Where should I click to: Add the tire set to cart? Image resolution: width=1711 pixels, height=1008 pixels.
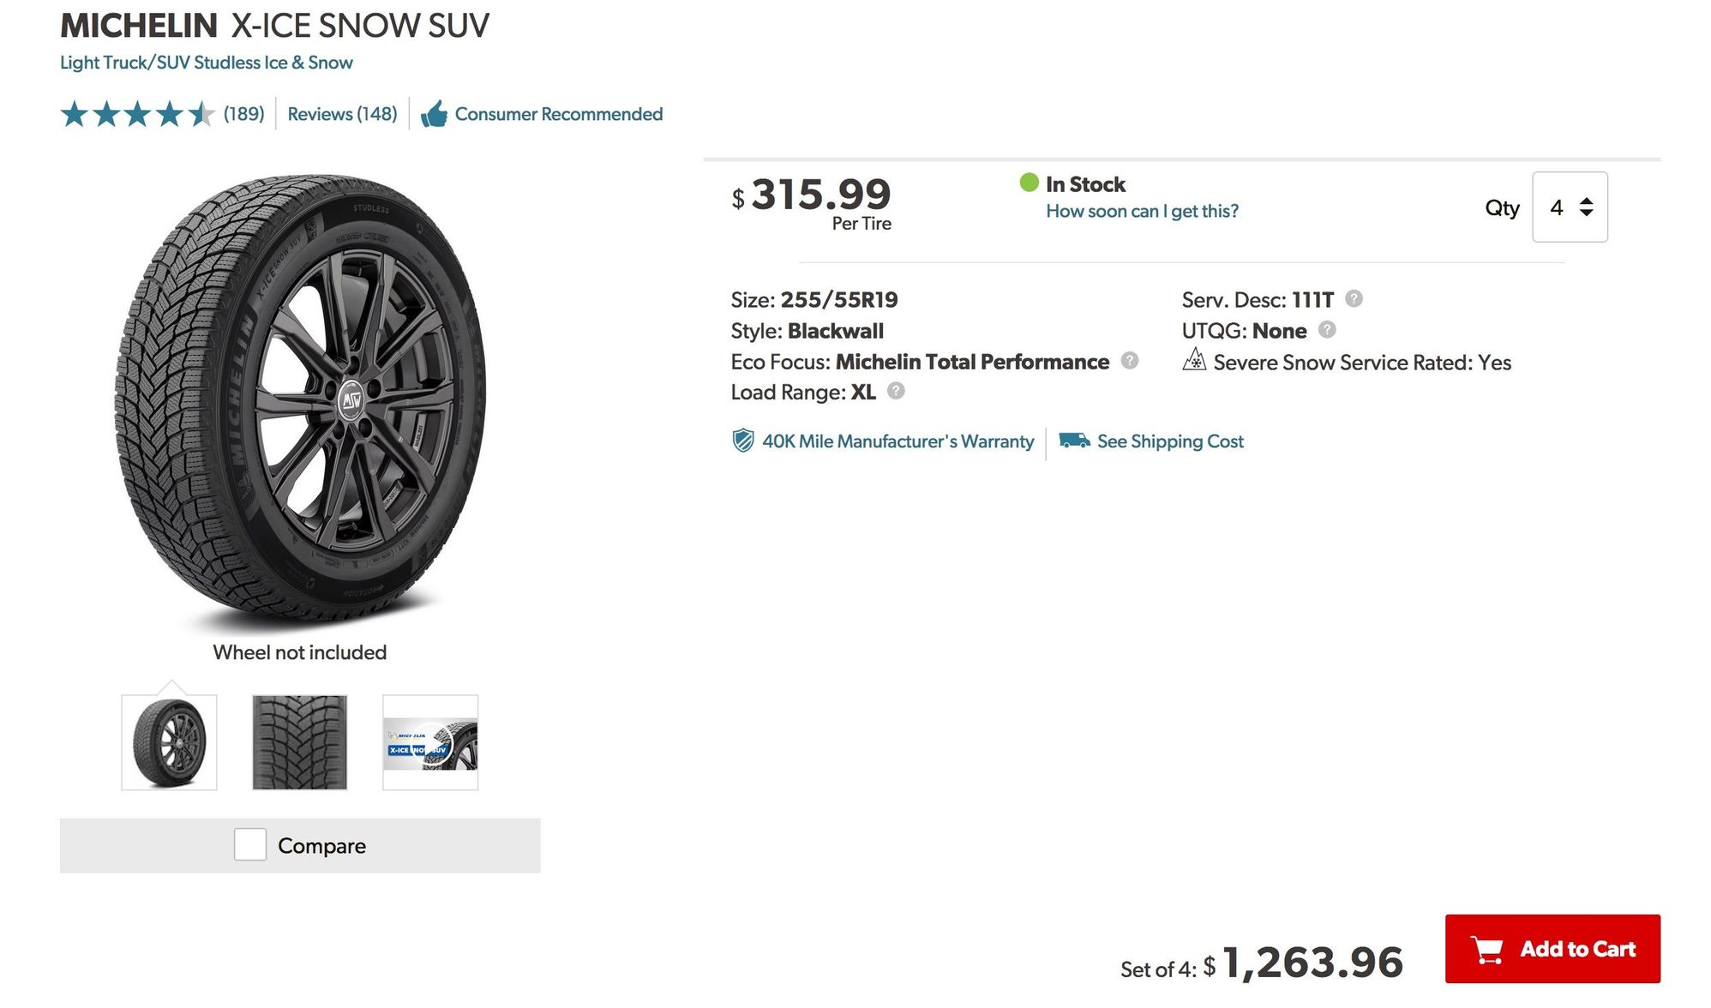(1552, 949)
